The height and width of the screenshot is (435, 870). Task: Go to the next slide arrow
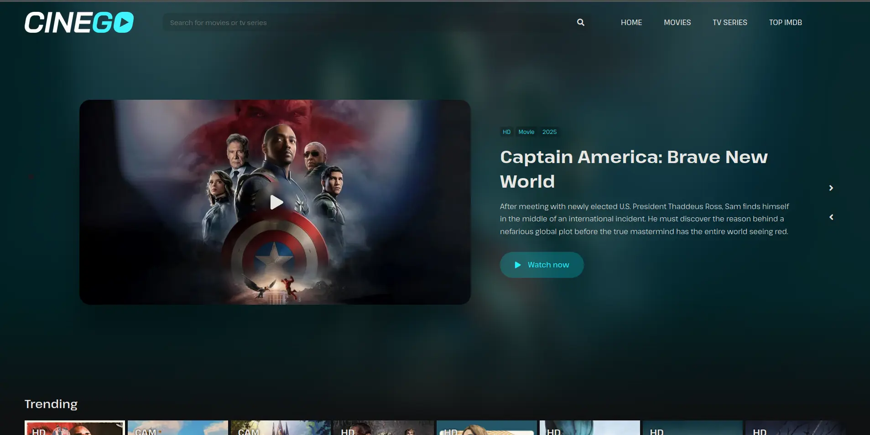point(831,188)
